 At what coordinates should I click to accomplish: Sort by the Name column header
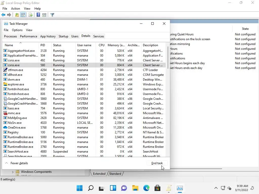(x=21, y=45)
